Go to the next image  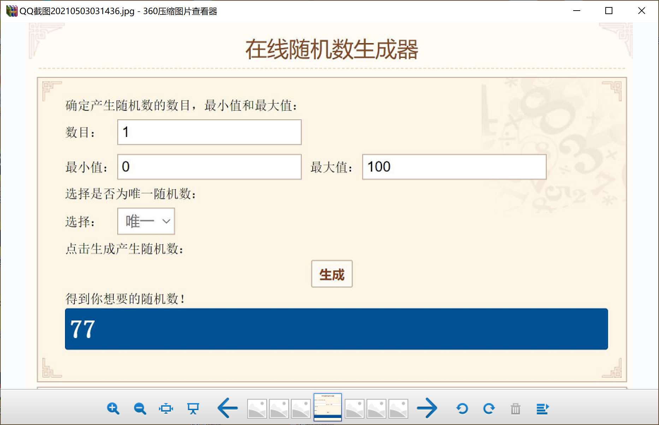point(427,408)
